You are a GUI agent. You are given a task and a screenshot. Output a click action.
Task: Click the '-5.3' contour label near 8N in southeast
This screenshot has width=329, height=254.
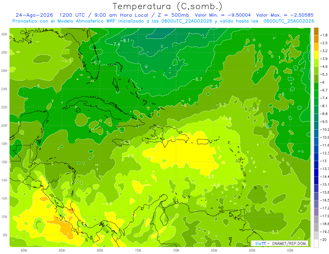(274, 232)
